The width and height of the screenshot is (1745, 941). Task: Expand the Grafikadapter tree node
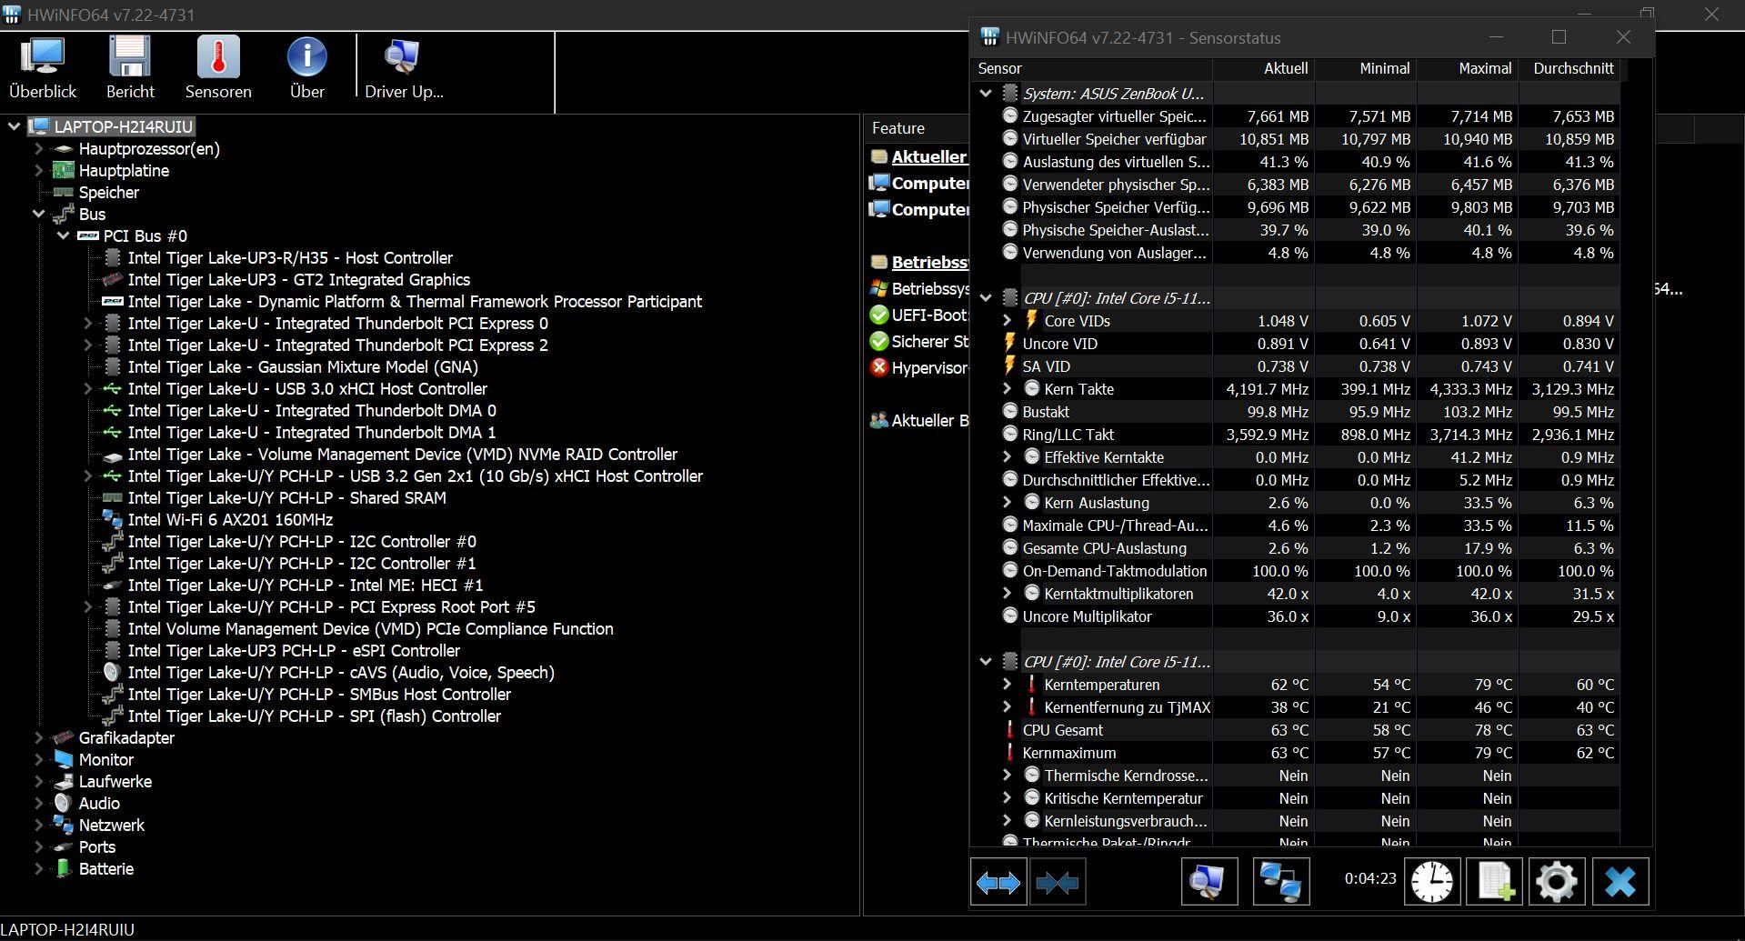tap(38, 737)
